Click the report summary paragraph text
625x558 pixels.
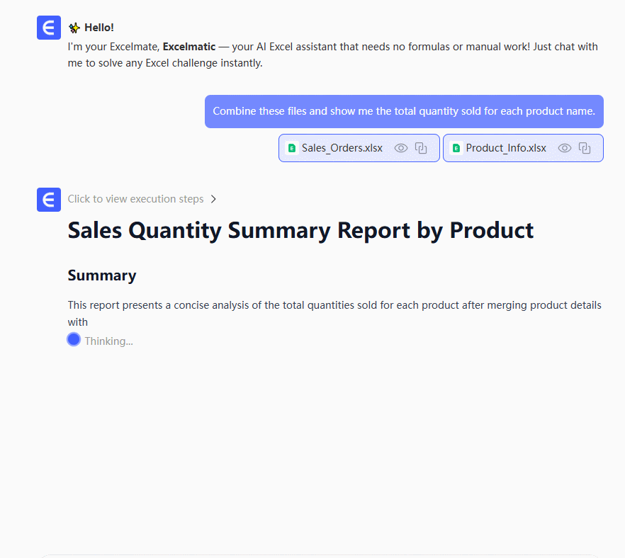tap(334, 306)
